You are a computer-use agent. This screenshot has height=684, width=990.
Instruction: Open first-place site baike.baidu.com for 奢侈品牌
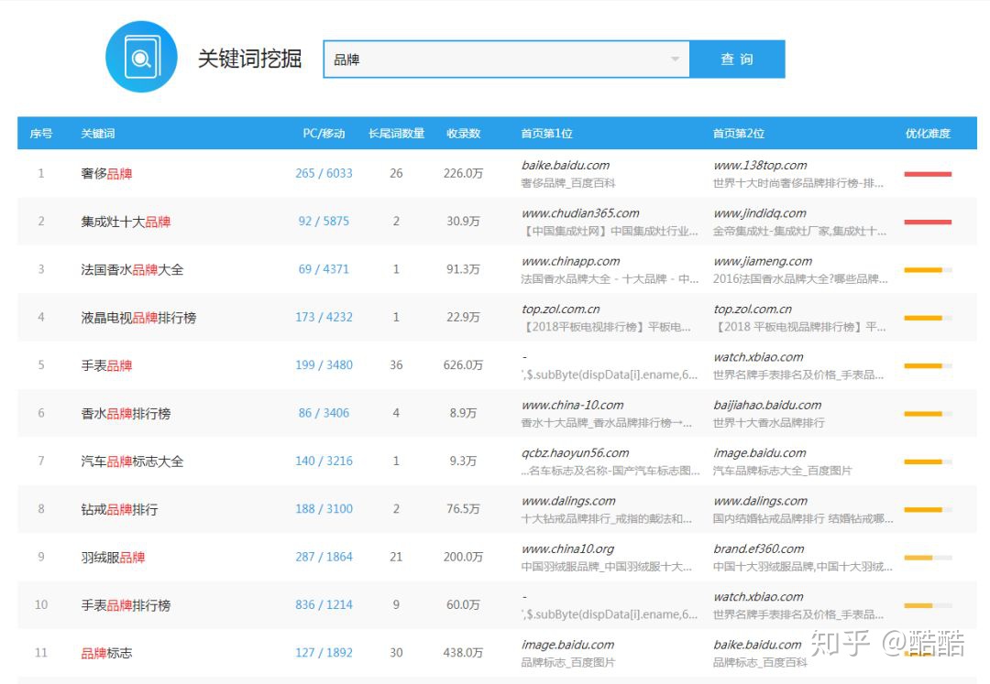click(566, 165)
